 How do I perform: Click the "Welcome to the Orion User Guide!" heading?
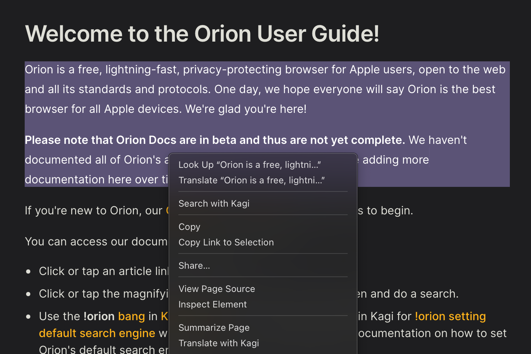[x=202, y=34]
